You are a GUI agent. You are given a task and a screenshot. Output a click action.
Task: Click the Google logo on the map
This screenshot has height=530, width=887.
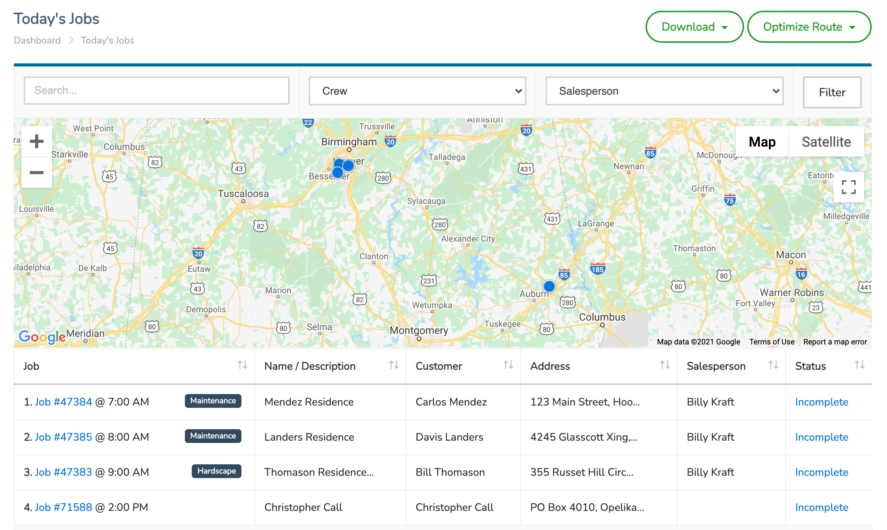coord(42,336)
